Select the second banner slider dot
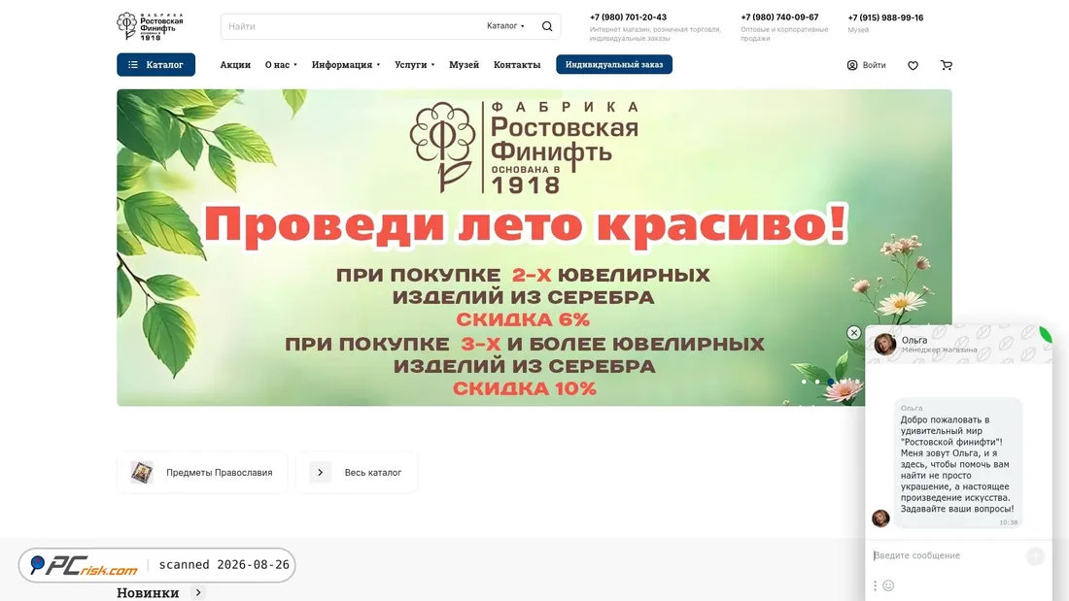Viewport: 1069px width, 601px height. (x=817, y=382)
